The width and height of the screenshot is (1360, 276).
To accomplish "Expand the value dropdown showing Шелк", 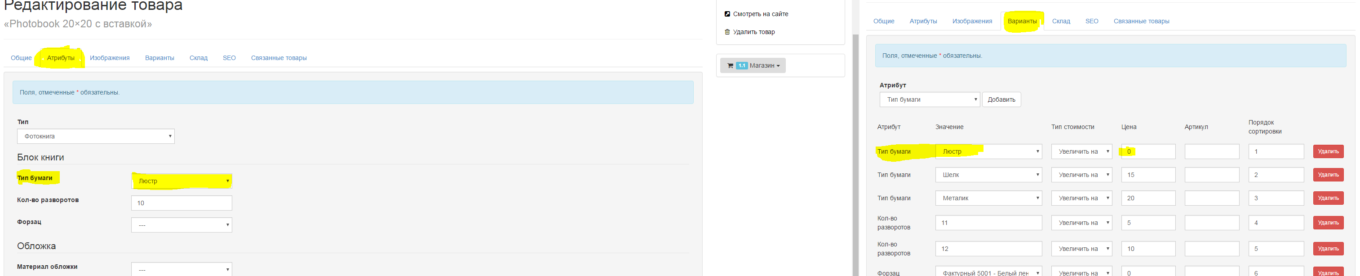I will (x=988, y=175).
